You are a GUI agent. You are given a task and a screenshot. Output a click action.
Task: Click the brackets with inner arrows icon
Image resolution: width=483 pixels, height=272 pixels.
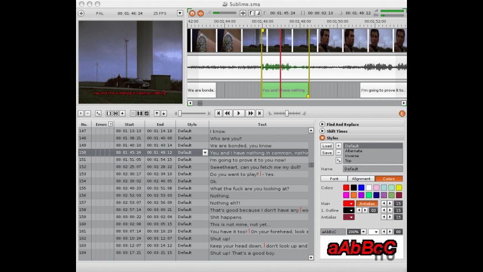[115, 113]
